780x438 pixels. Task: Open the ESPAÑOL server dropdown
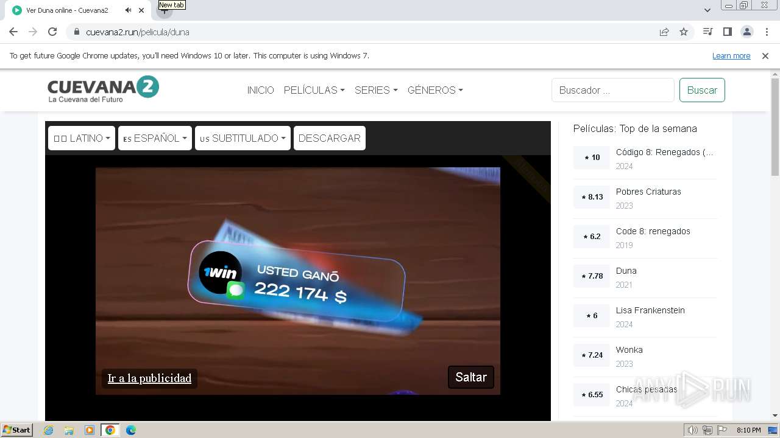point(155,138)
